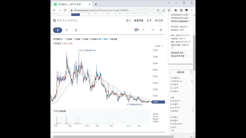This screenshot has width=246, height=138.
Task: Open 하나투어 in the recent list
Action: click(x=174, y=84)
